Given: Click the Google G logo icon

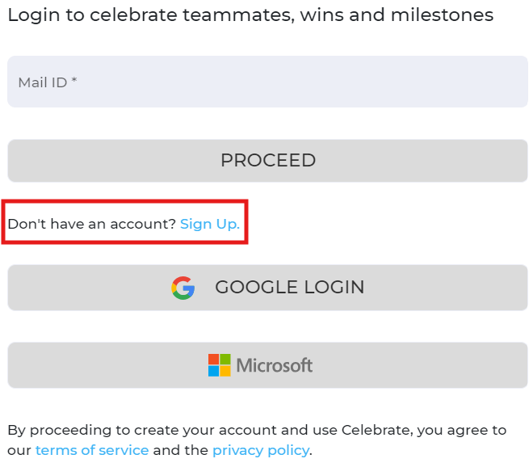Looking at the screenshot, I should 183,288.
